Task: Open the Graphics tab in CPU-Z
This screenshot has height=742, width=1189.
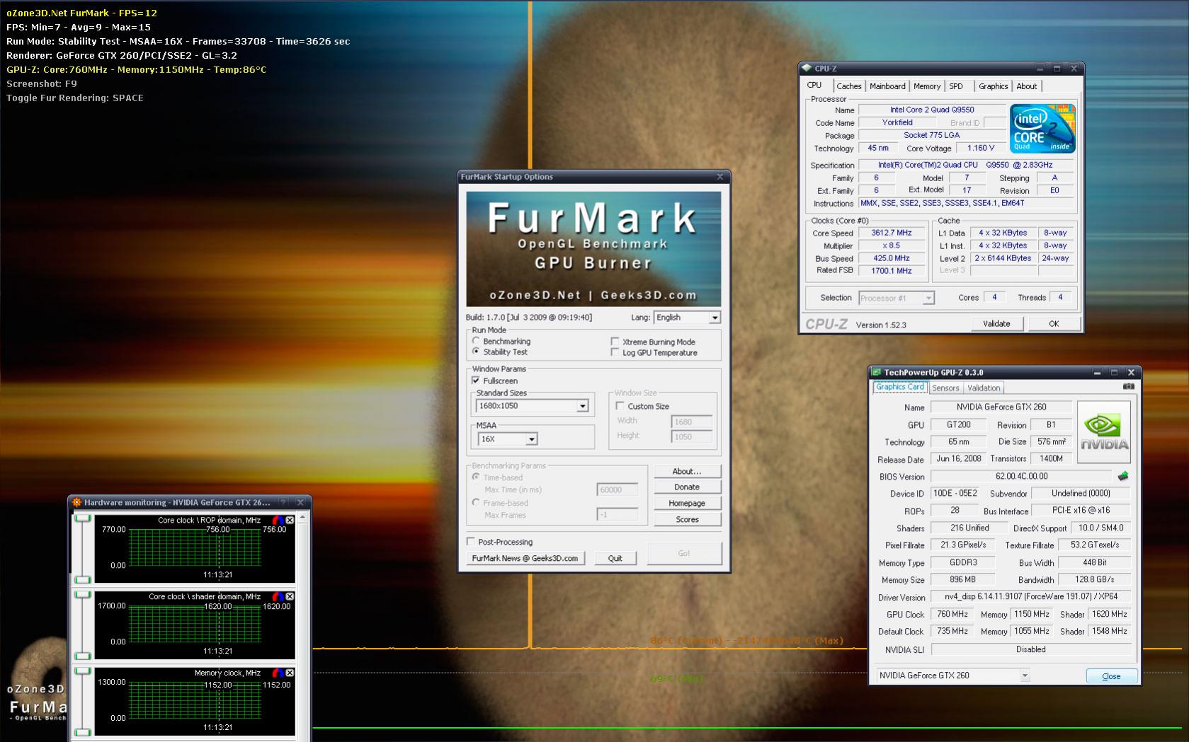Action: 994,86
